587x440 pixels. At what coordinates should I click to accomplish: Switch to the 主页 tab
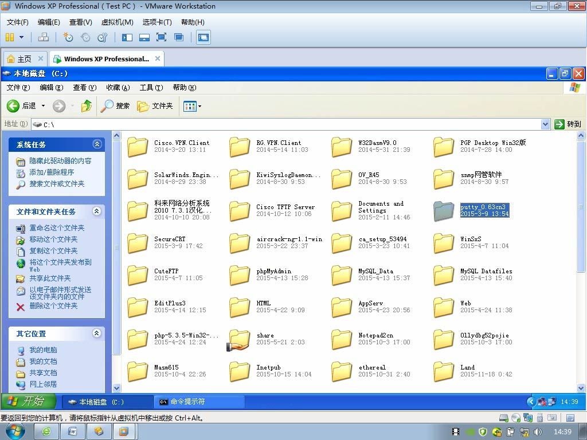click(x=25, y=59)
